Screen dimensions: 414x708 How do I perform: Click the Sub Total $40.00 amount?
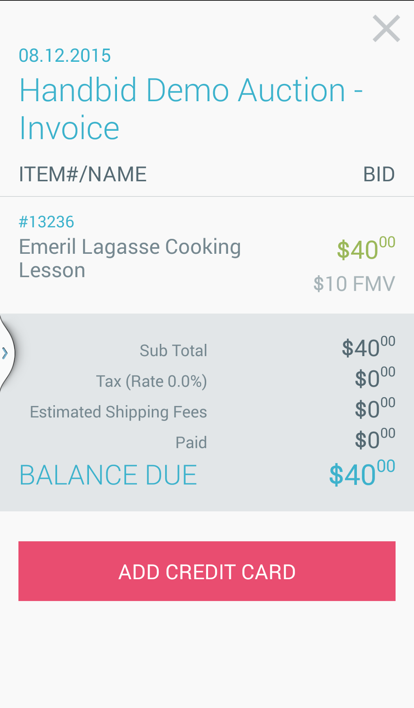(368, 348)
